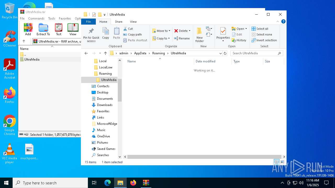Click the Paste ribbon button
This screenshot has width=335, height=188.
116,33
